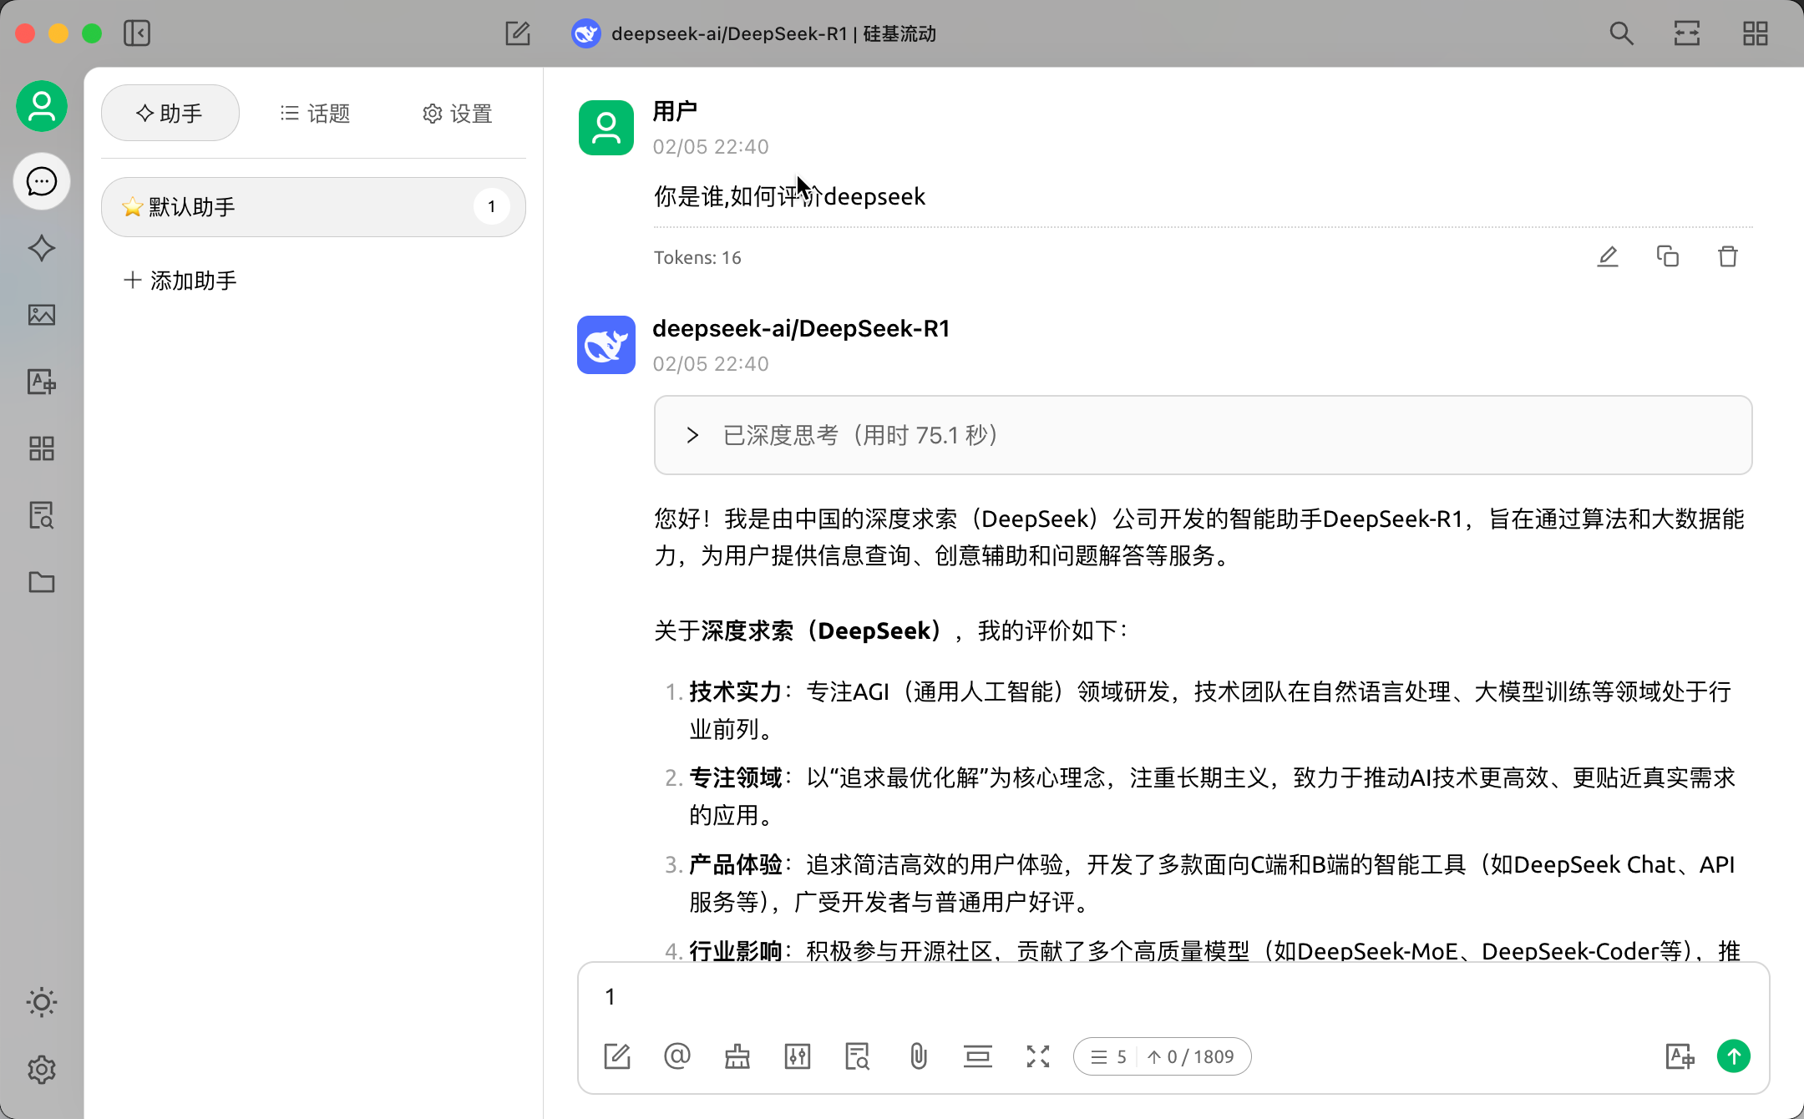The image size is (1804, 1119).
Task: Click the attachment paperclip icon
Action: (x=918, y=1056)
